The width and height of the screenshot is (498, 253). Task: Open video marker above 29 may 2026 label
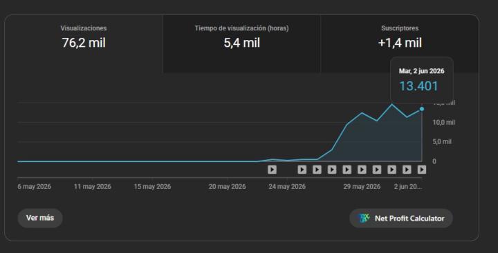click(362, 170)
